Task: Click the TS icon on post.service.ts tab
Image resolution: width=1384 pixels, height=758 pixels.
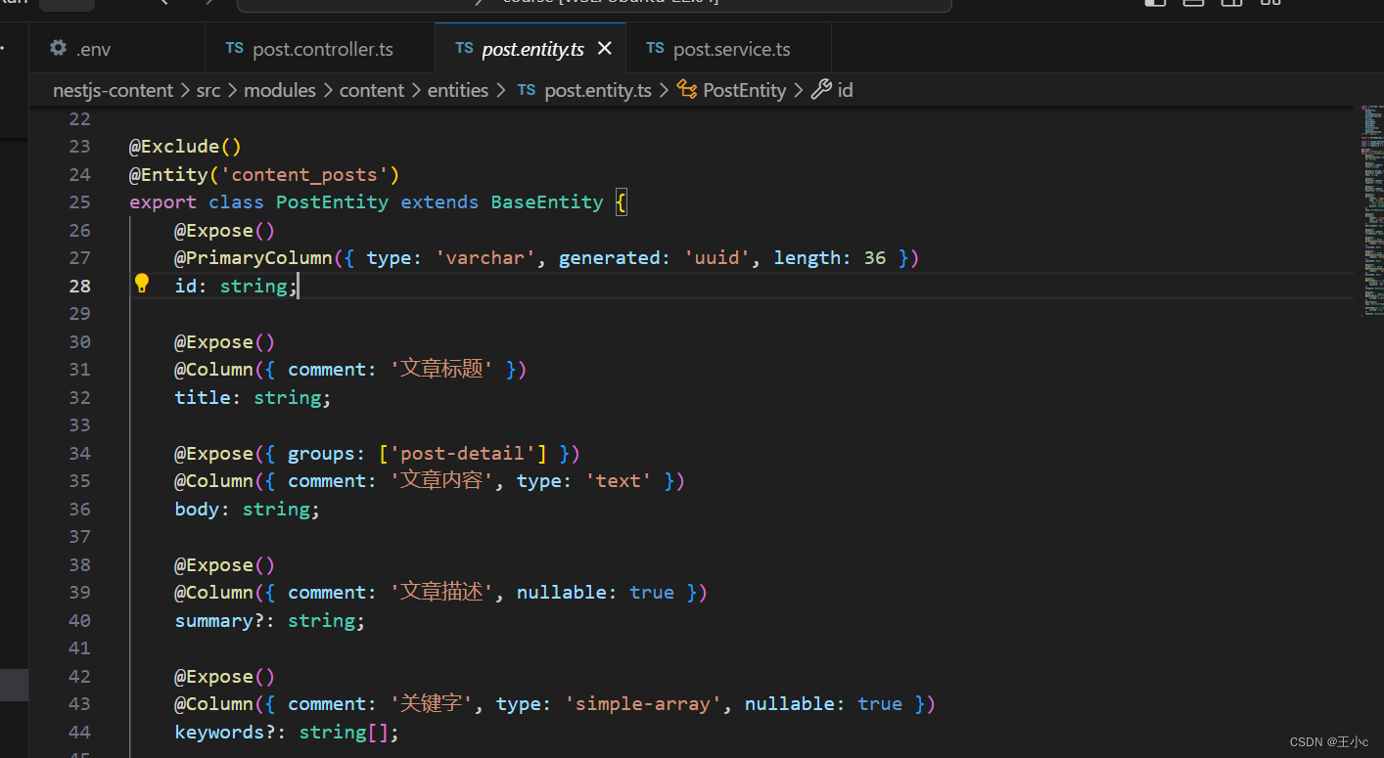Action: click(x=655, y=48)
